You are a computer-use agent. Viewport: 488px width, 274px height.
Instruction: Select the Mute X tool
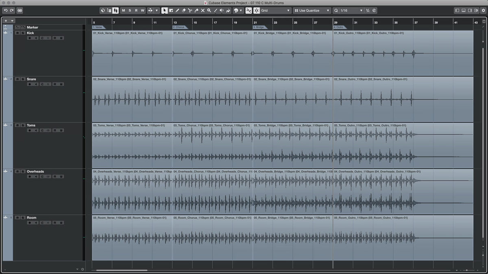pyautogui.click(x=203, y=11)
